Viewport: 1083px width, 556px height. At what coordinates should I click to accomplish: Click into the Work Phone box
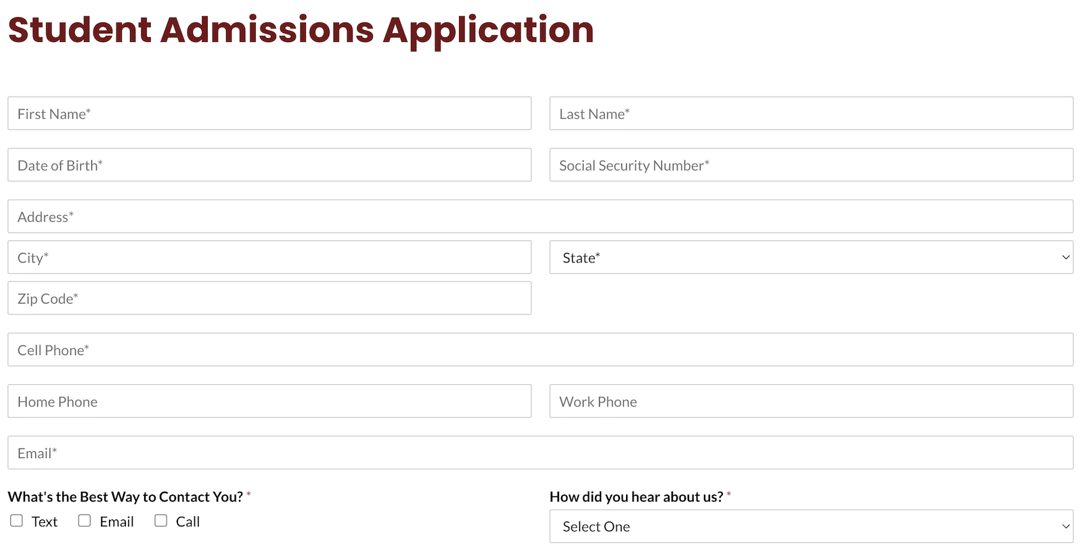pos(811,401)
